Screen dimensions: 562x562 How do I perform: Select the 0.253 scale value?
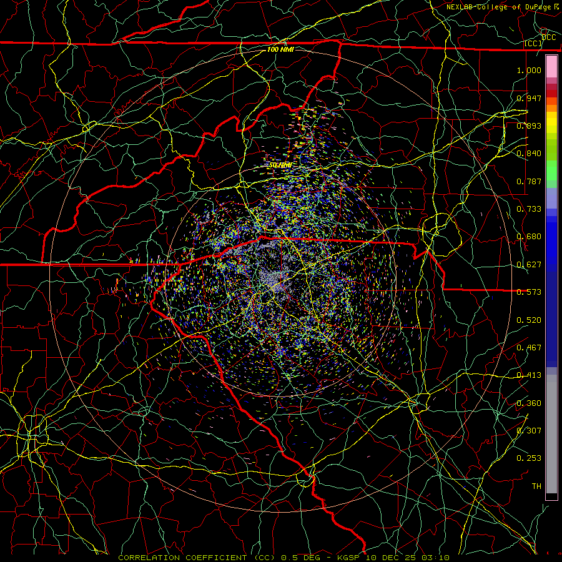529,458
